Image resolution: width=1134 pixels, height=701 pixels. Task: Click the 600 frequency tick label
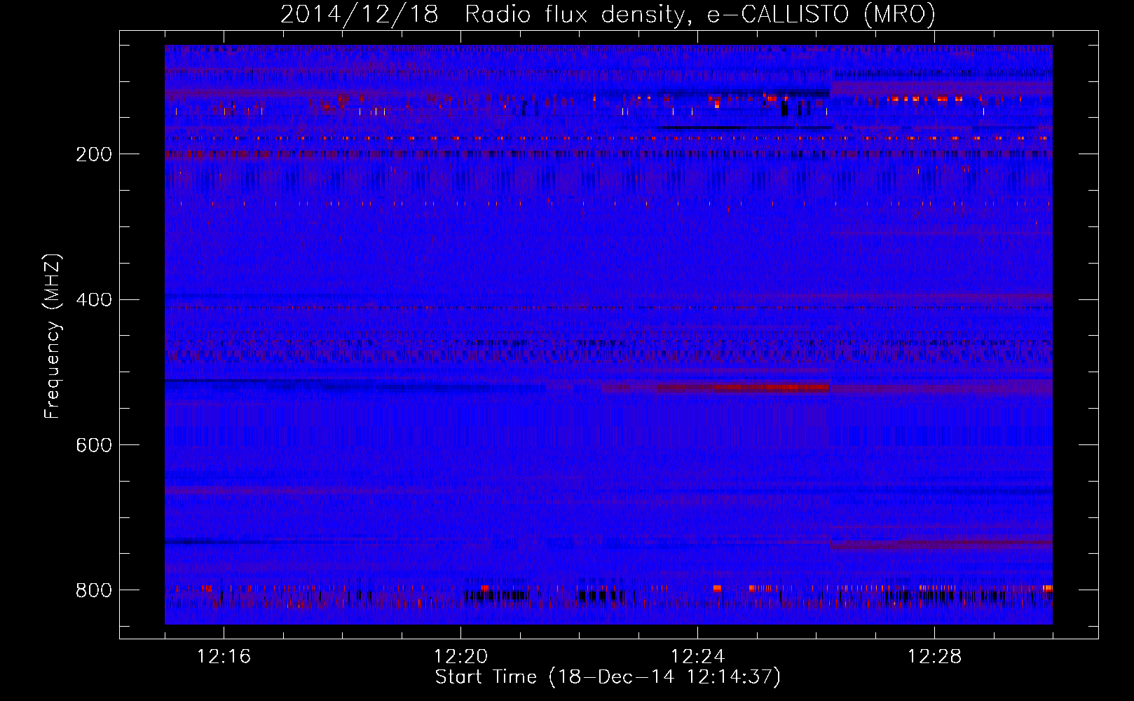pyautogui.click(x=93, y=445)
